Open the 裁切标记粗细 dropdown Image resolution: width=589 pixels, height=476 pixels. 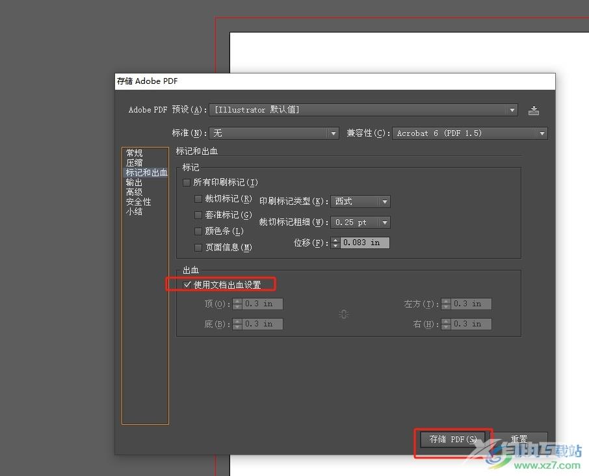[x=360, y=222]
